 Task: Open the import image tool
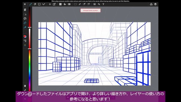pyautogui.click(x=54, y=4)
